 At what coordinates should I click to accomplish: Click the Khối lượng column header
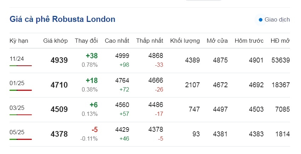click(x=185, y=41)
